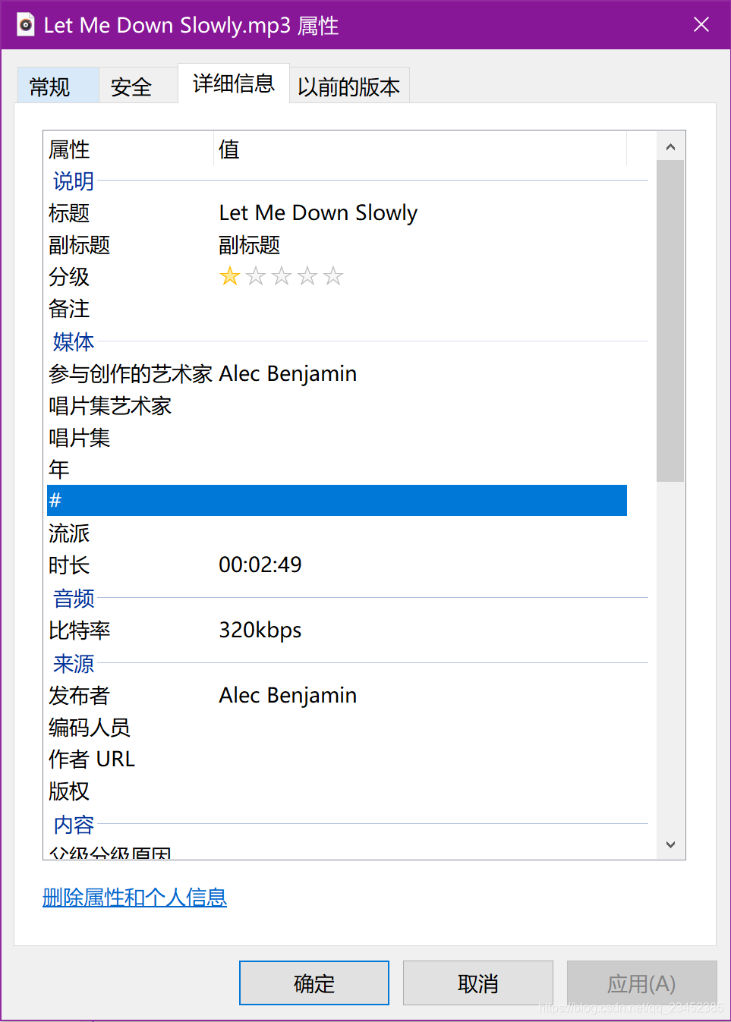Select the 作者 URL property row
Viewport: 731px width, 1022px height.
337,759
